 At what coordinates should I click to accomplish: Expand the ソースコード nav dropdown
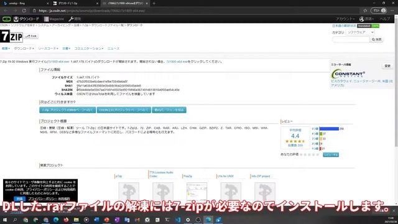coord(48,49)
